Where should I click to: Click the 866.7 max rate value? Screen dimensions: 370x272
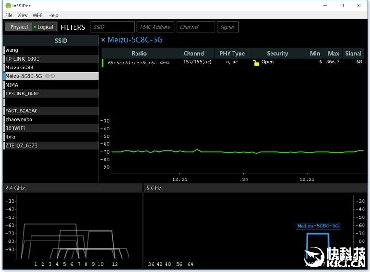333,62
